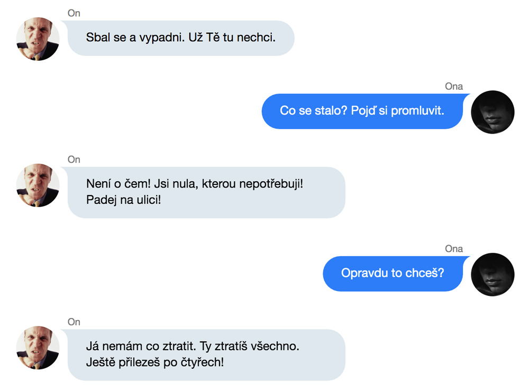Click the 'On' label above the last message
This screenshot has height=392, width=529.
click(x=74, y=322)
